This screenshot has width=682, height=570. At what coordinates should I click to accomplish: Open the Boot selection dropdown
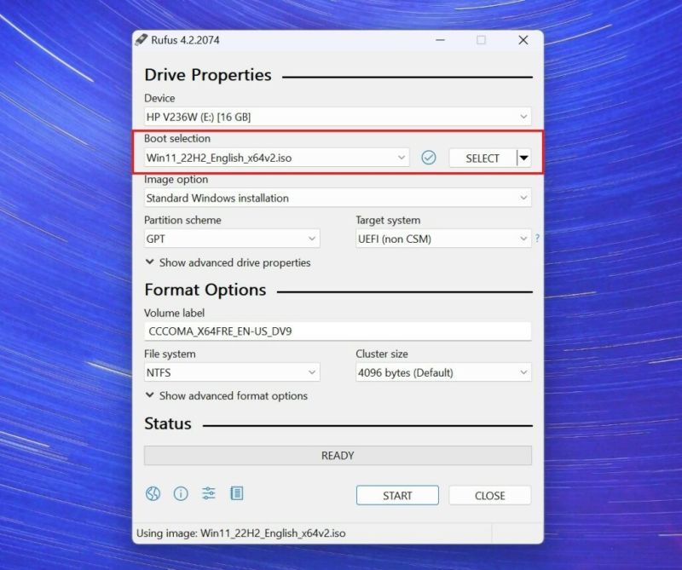tap(403, 158)
